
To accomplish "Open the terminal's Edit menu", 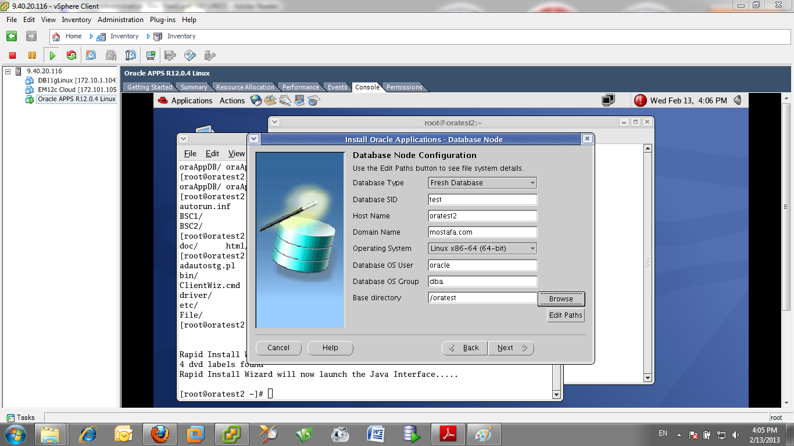I will pyautogui.click(x=212, y=154).
